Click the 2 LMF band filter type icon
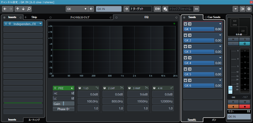Image resolution: width=253 pixels, height=123 pixels. coord(122,88)
